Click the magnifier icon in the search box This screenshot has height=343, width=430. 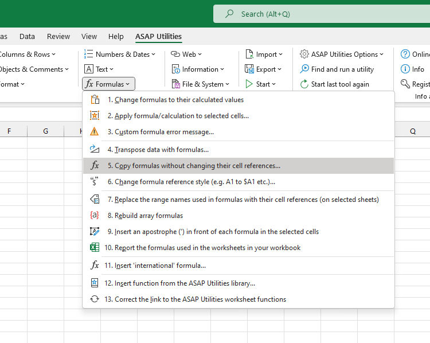(229, 13)
